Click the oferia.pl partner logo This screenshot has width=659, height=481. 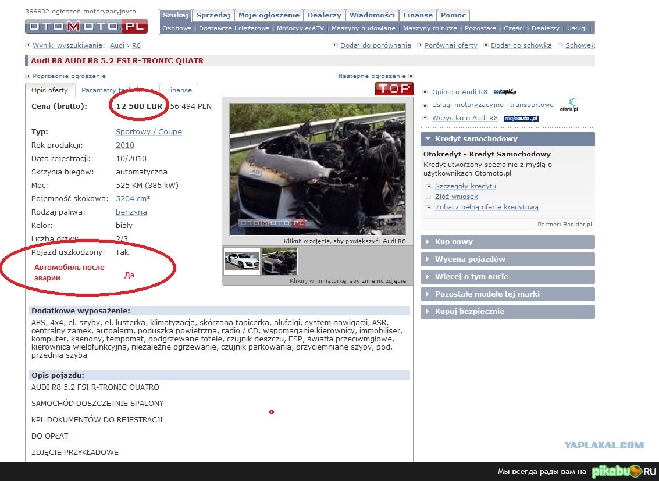pos(568,105)
